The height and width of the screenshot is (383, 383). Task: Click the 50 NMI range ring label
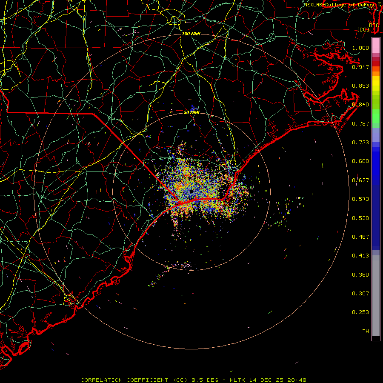click(191, 112)
